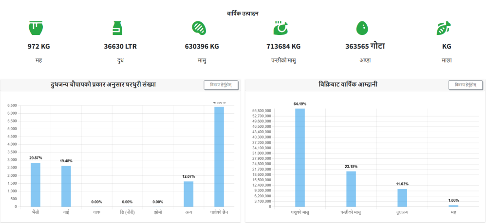The height and width of the screenshot is (224, 487).
Task: Select the tallest पाल्तेको छैन bar
Action: click(x=219, y=156)
